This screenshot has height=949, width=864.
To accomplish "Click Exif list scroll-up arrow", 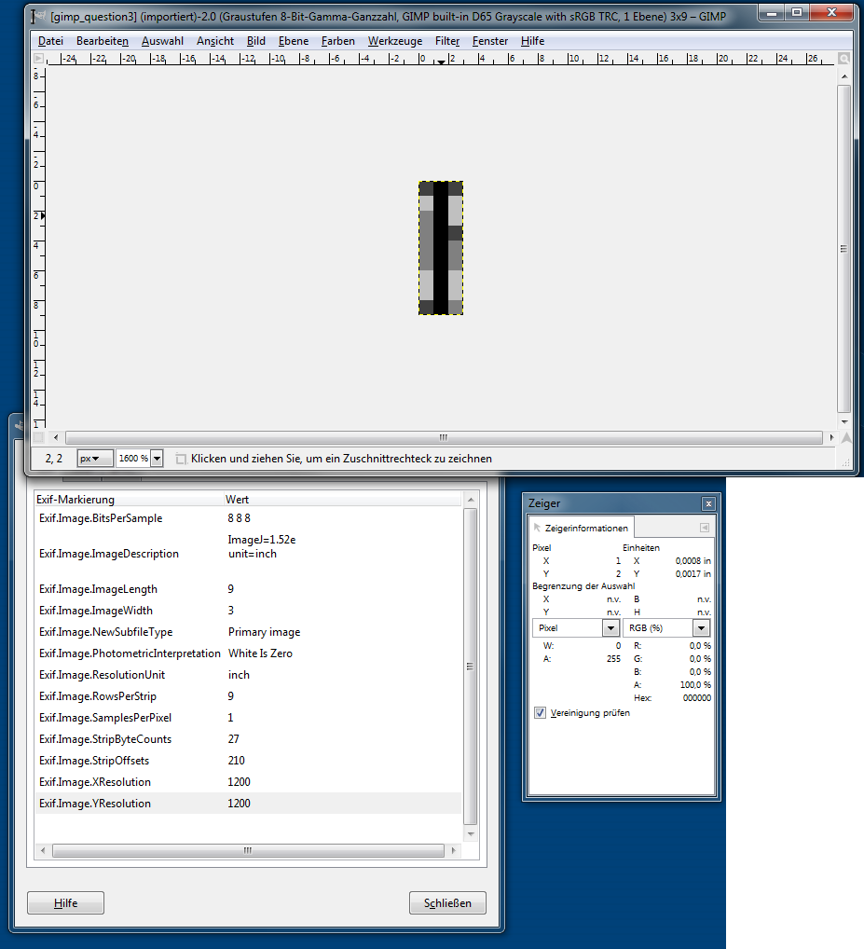I will tap(470, 500).
